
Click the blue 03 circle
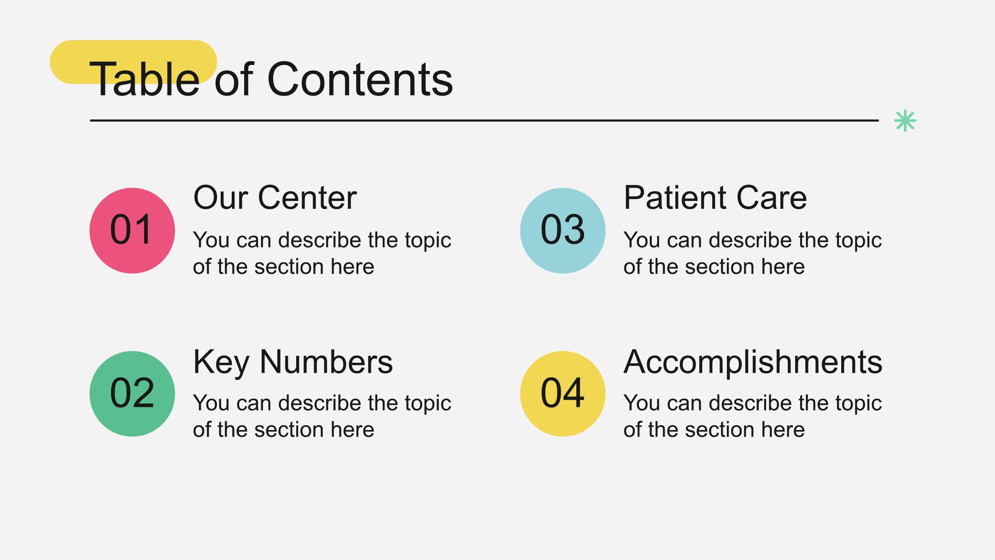tap(563, 230)
